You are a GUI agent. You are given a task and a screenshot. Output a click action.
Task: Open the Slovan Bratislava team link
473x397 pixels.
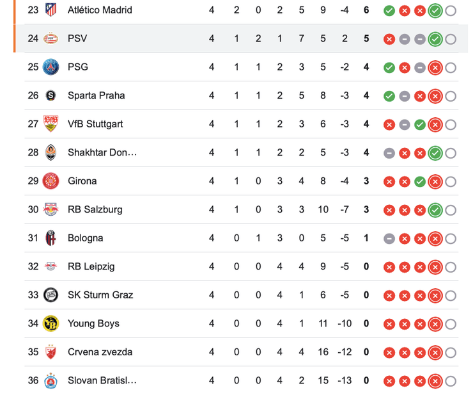coord(102,380)
